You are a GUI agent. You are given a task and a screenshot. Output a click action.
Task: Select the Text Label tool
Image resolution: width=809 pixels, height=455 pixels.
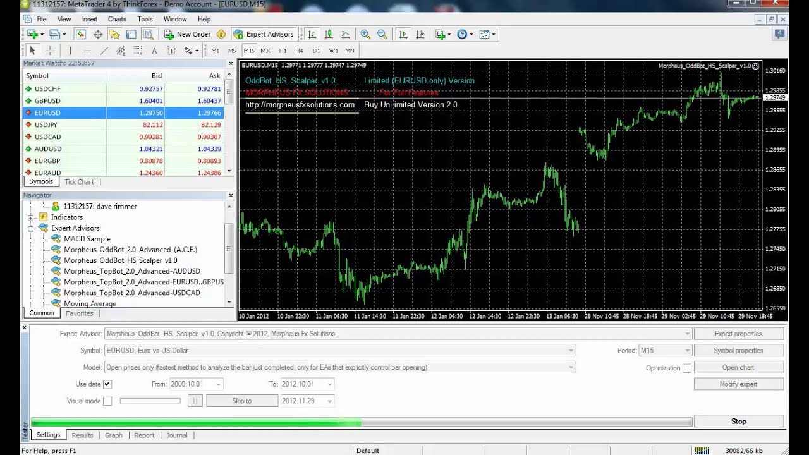pos(171,51)
